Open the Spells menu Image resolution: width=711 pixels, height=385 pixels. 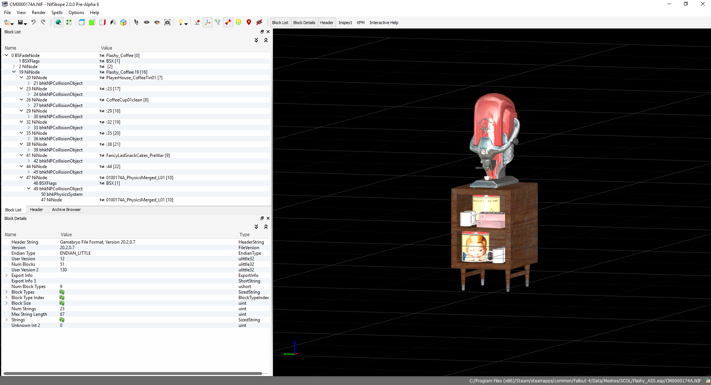point(57,13)
